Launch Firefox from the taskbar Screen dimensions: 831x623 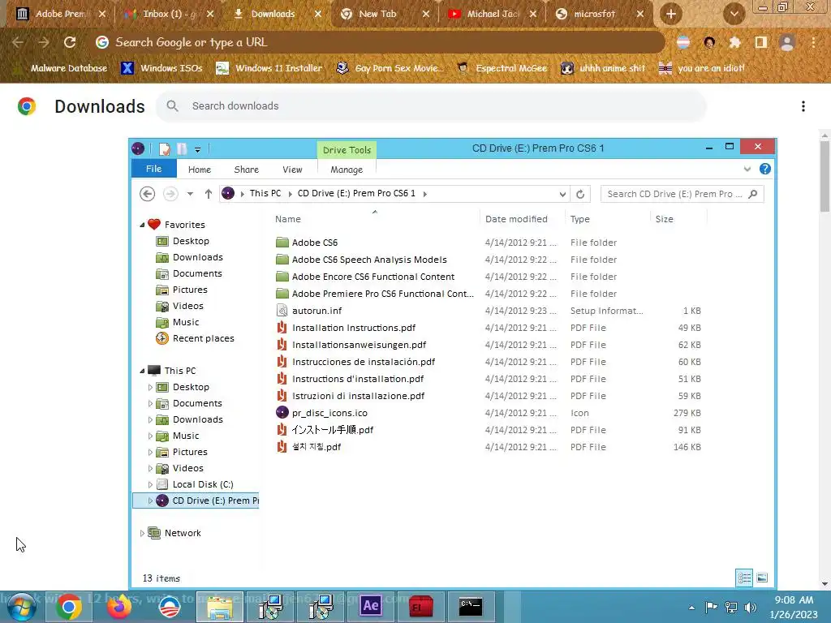click(118, 606)
